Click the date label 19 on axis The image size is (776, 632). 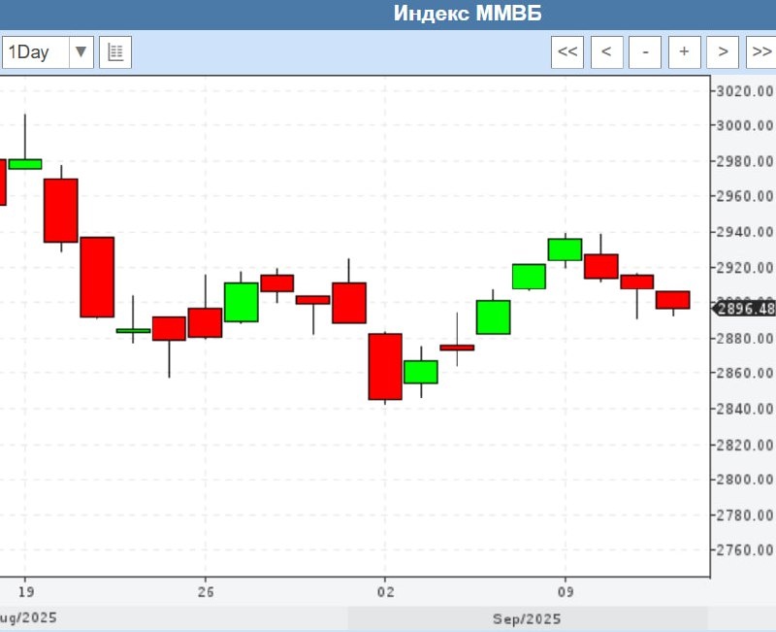(x=26, y=592)
